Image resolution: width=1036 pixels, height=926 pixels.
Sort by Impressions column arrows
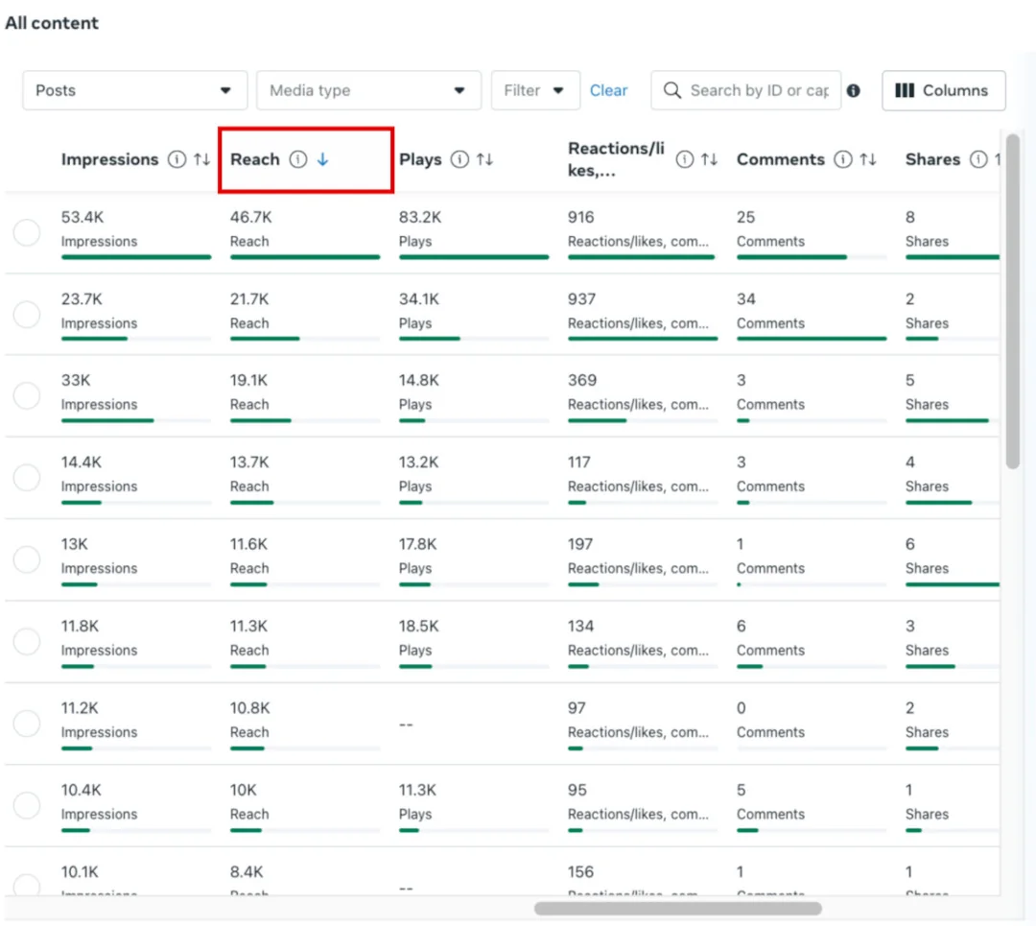pyautogui.click(x=201, y=159)
